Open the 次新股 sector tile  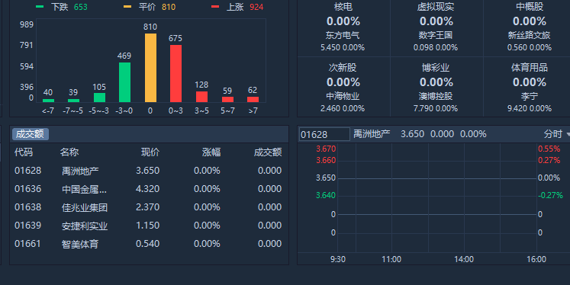pos(343,87)
